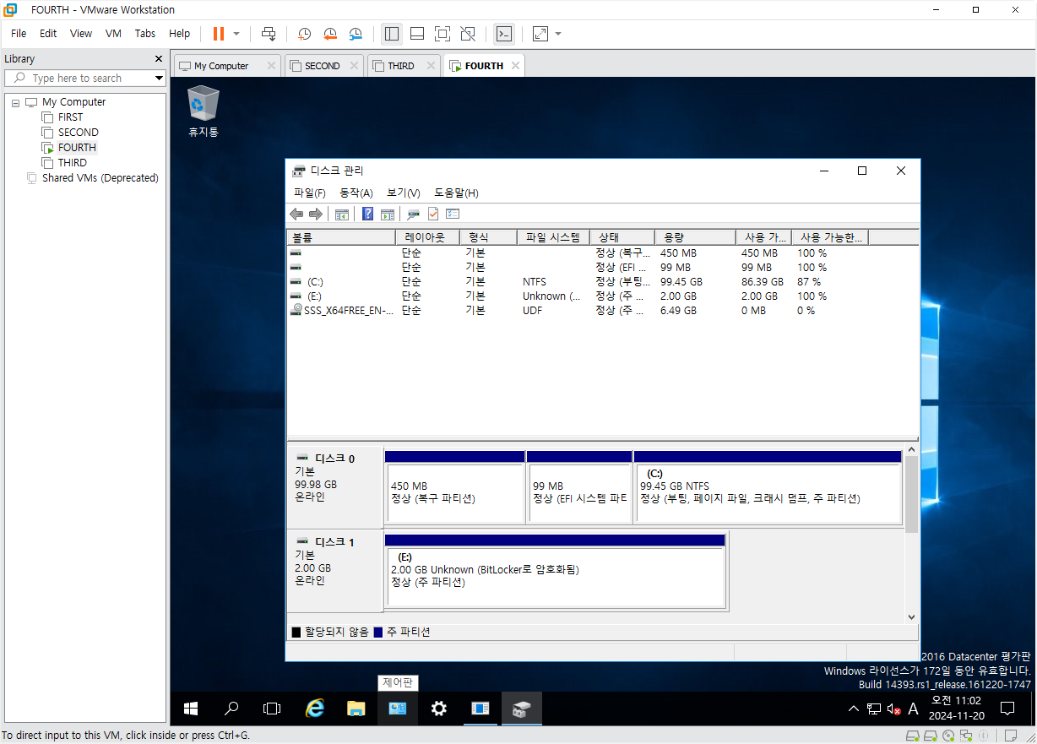Select SECOND in the library tree

click(x=79, y=133)
